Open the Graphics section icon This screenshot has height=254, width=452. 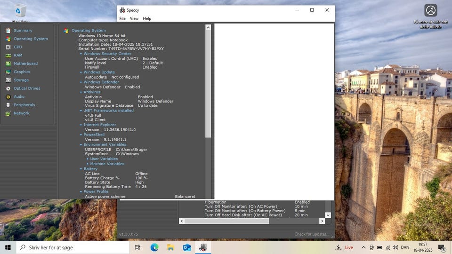(x=8, y=72)
